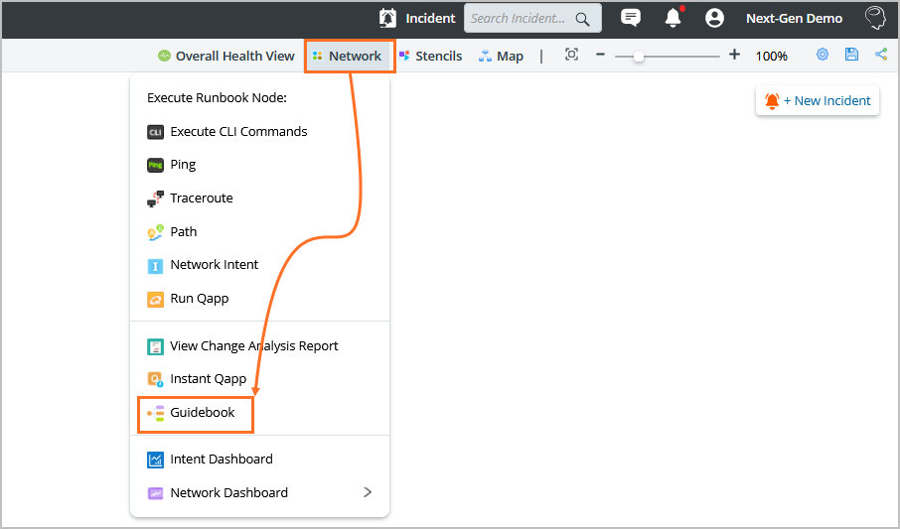Click the zoom in plus button

click(x=734, y=56)
